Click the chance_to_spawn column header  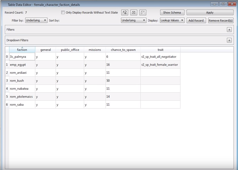pyautogui.click(x=123, y=50)
